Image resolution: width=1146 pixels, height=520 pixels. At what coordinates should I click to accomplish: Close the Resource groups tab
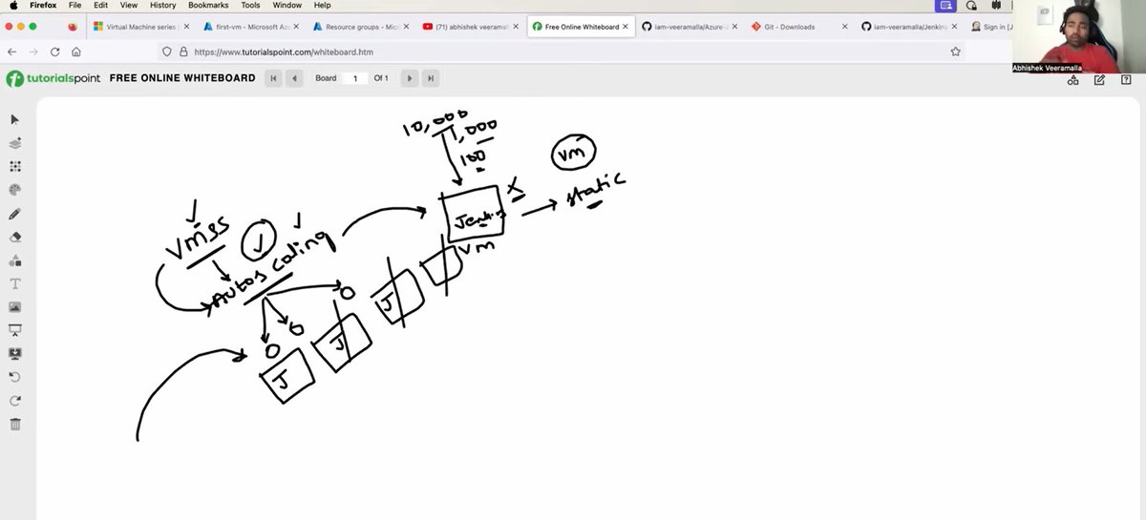coord(406,27)
